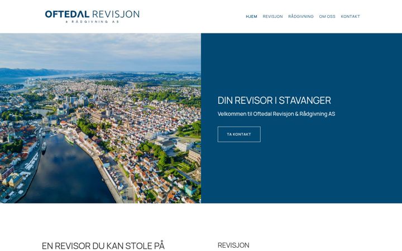This screenshot has height=251, width=402.
Task: Open the KONTAKT menu link
Action: pyautogui.click(x=350, y=16)
